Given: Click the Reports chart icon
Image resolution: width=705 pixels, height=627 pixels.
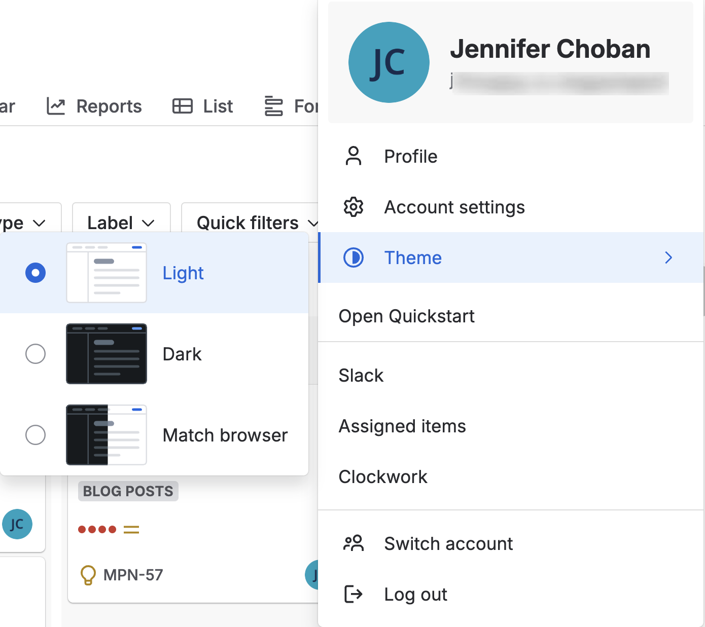Looking at the screenshot, I should [x=56, y=106].
